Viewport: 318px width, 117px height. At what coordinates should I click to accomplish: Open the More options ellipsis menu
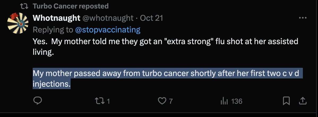[303, 18]
